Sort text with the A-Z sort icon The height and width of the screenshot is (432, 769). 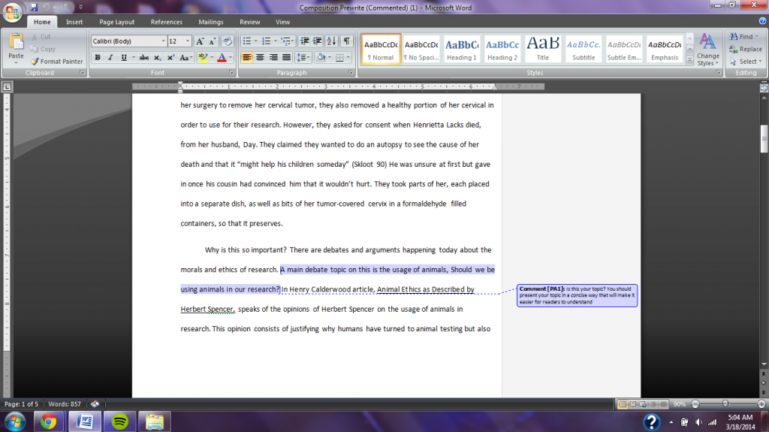pyautogui.click(x=333, y=41)
